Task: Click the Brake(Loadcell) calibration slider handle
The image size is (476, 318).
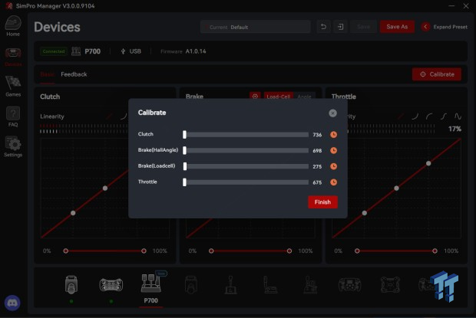Action: pos(185,166)
